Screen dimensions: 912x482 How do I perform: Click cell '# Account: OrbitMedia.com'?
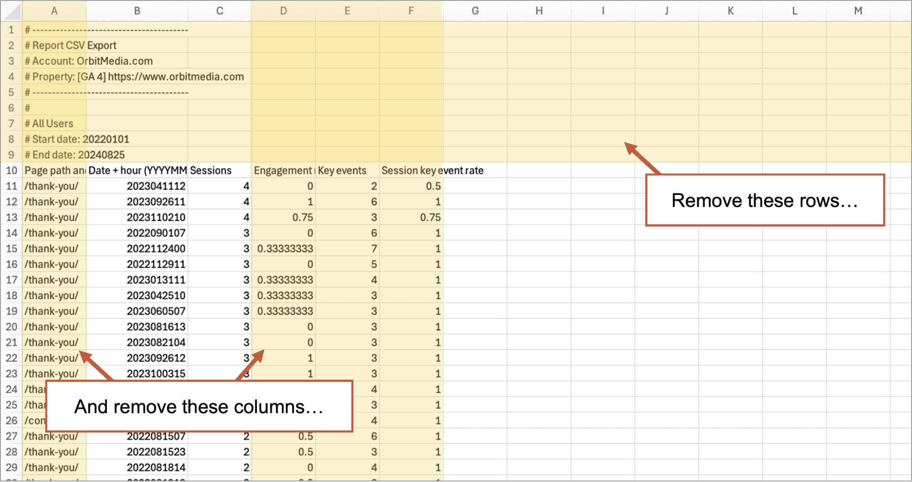click(89, 61)
